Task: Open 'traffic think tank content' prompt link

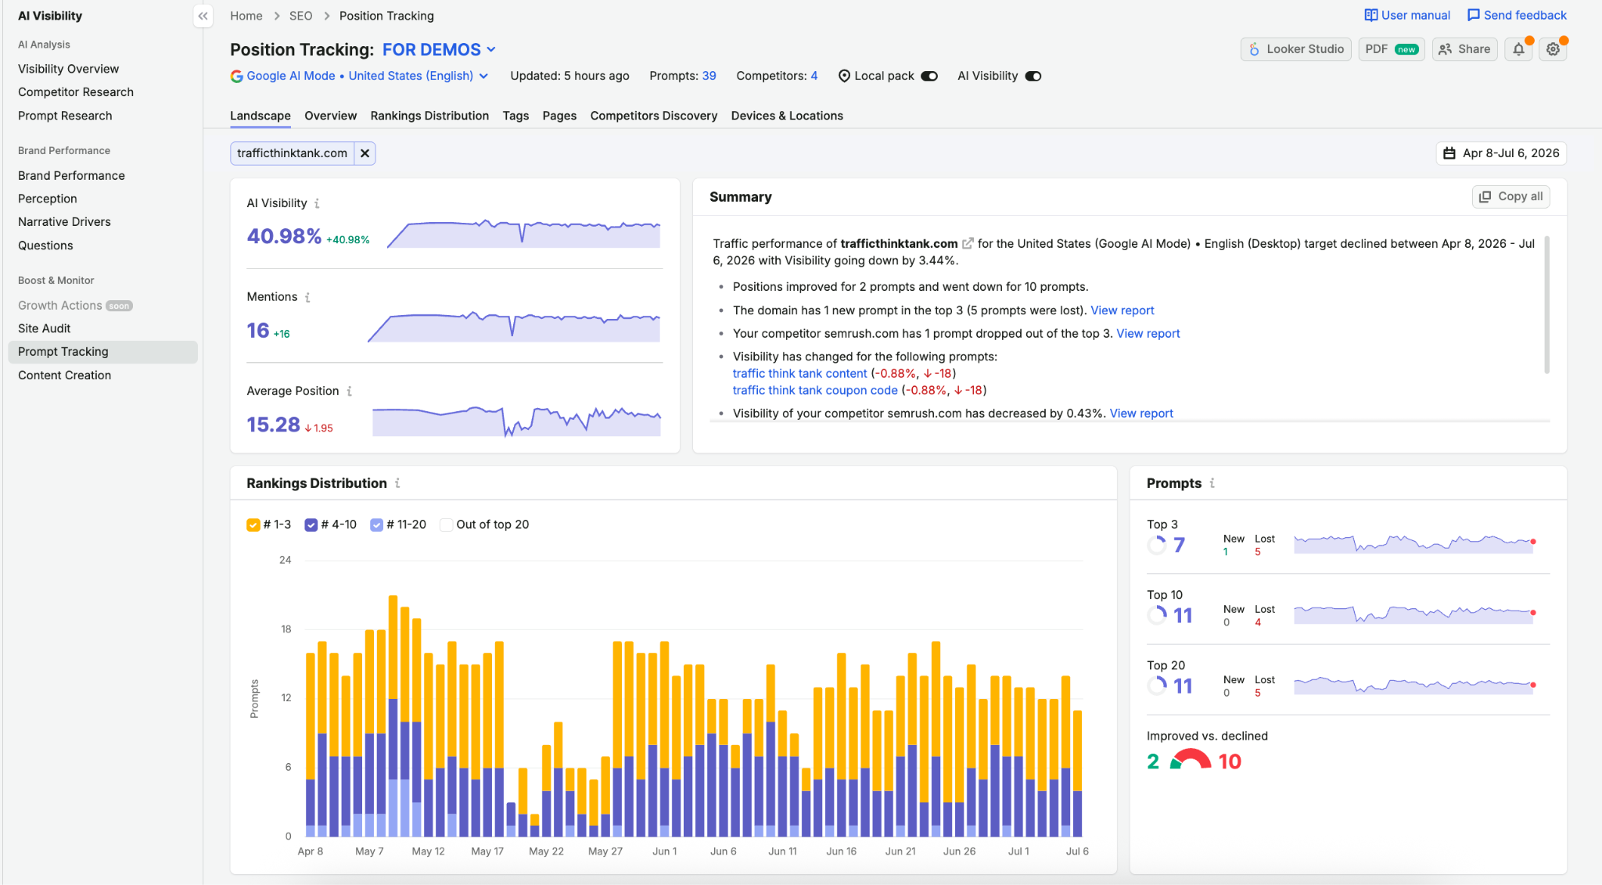Action: coord(799,374)
